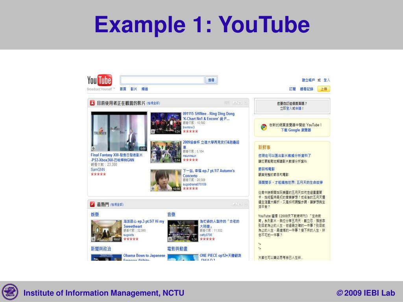The width and height of the screenshot is (403, 302).
Task: Click 檢視全部 beside 最熱門 heading
Action: [117, 204]
